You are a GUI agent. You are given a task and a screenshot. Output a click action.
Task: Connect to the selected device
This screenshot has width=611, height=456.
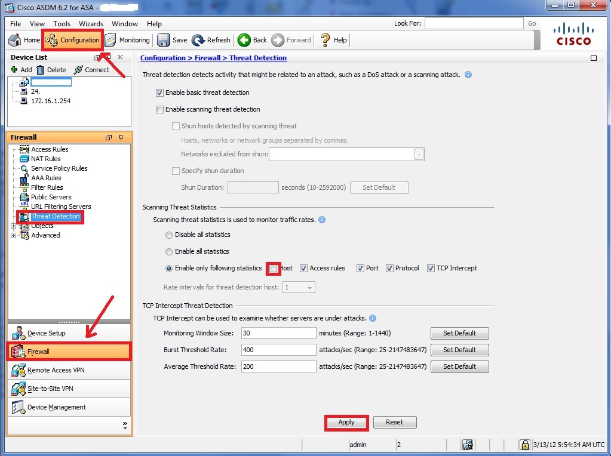[x=91, y=70]
